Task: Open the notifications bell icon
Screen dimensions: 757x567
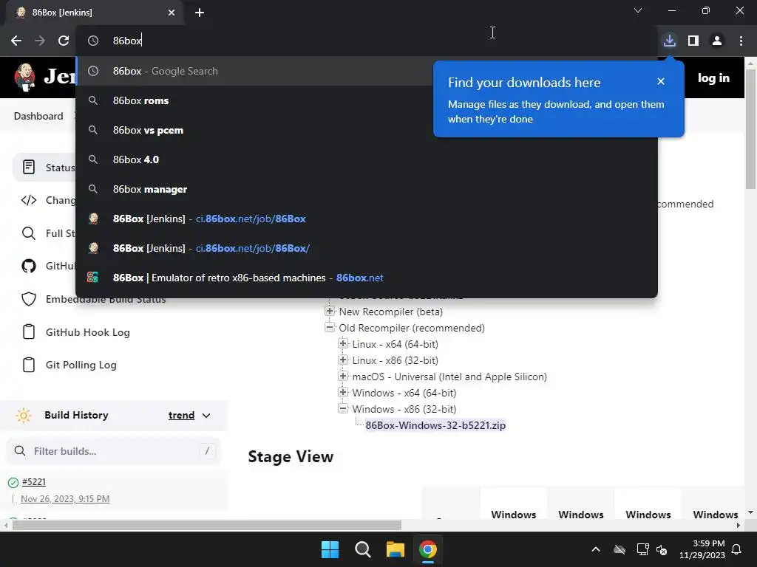Action: [737, 549]
